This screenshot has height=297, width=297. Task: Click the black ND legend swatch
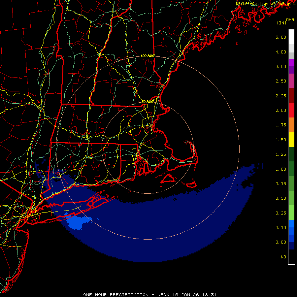click(x=291, y=257)
